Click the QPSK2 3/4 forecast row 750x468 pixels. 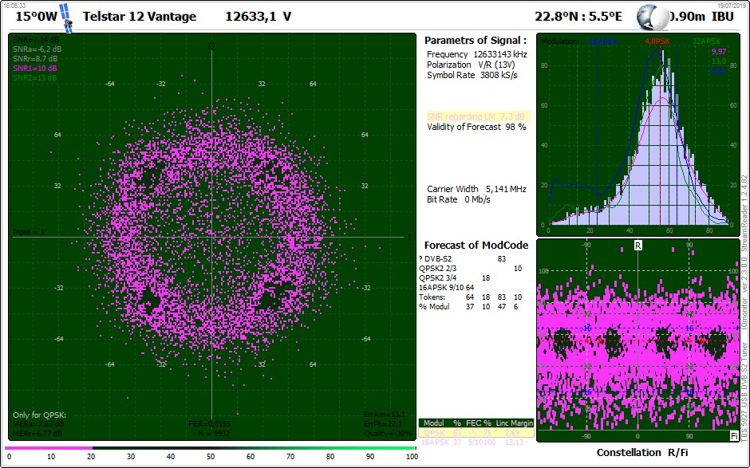455,278
